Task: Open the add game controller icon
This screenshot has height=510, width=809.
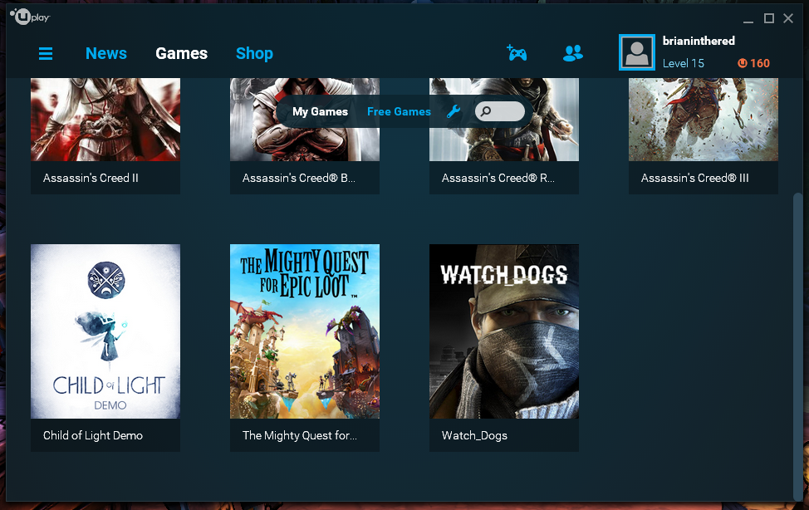Action: pos(517,52)
